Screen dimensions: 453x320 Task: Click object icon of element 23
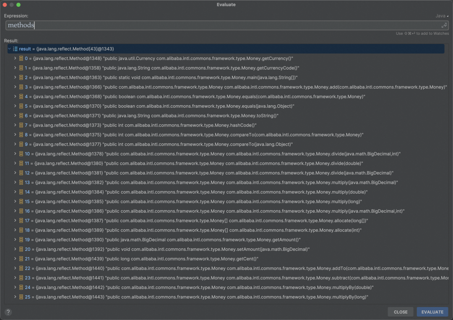21,278
